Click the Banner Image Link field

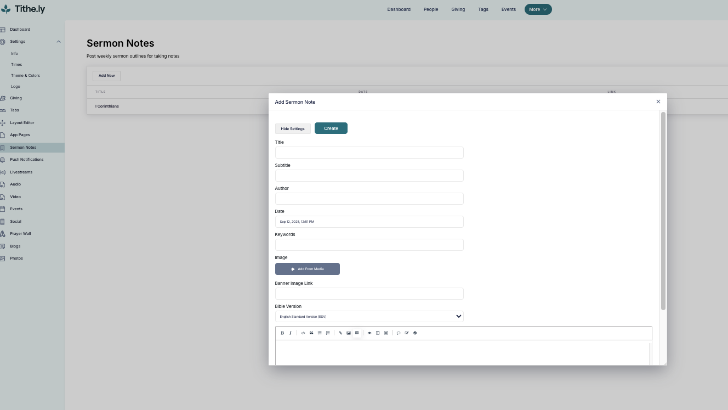(369, 294)
